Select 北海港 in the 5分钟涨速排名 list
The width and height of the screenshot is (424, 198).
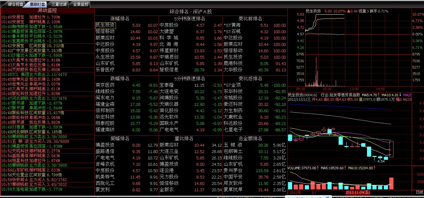pos(169,44)
